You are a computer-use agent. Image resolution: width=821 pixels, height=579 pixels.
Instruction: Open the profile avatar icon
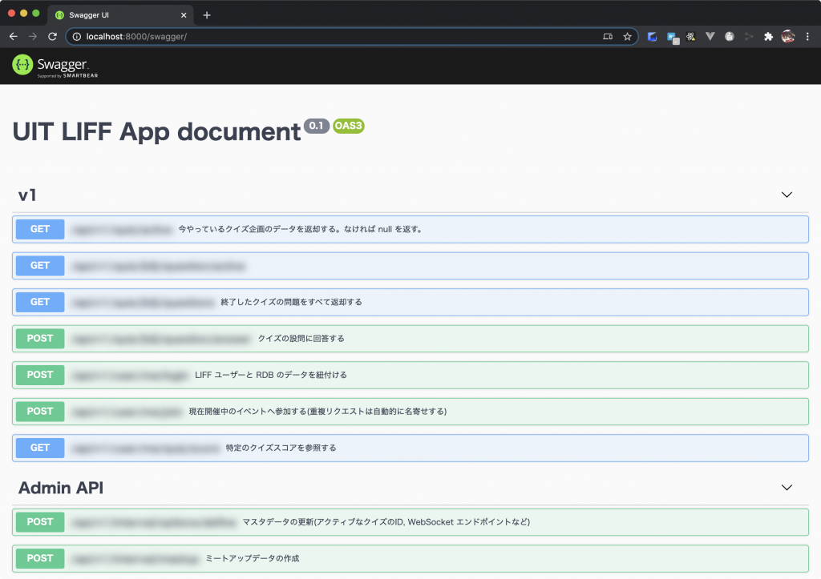[787, 37]
